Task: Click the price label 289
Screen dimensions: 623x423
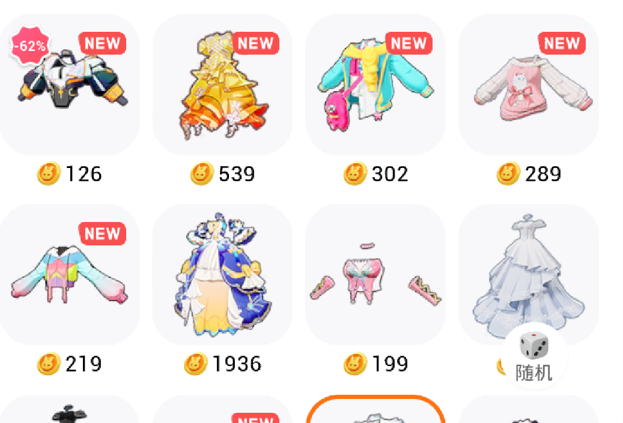Action: tap(542, 174)
